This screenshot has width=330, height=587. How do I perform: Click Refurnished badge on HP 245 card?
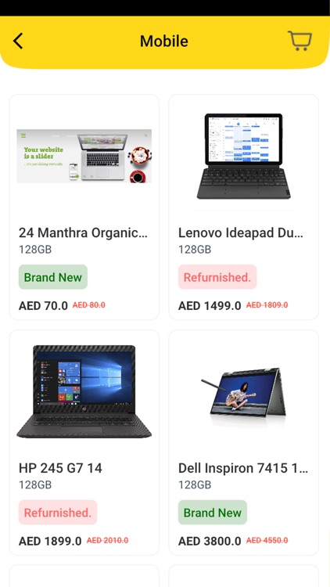click(x=58, y=512)
